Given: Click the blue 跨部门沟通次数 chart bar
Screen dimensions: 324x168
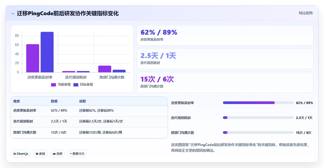Looking at the screenshot, I should pyautogui.click(x=119, y=71).
